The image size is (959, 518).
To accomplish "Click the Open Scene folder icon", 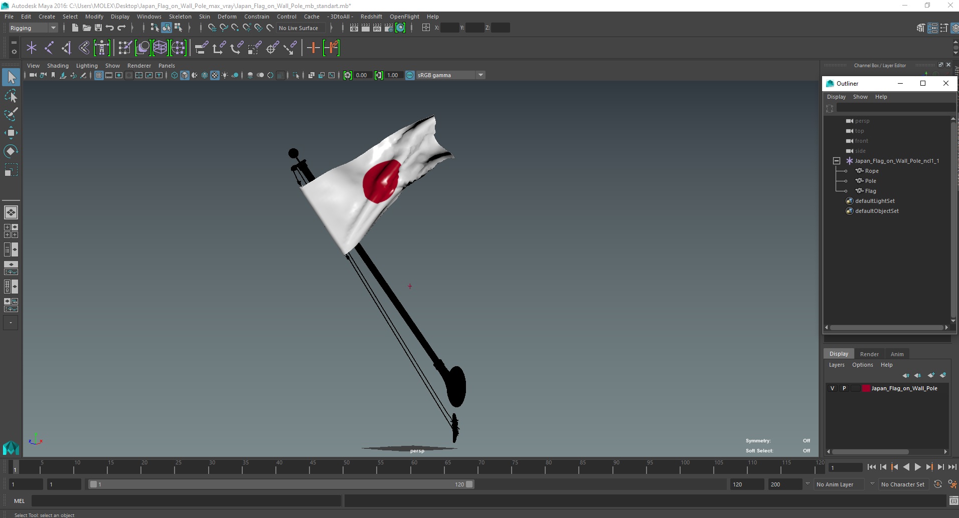I will coord(86,28).
